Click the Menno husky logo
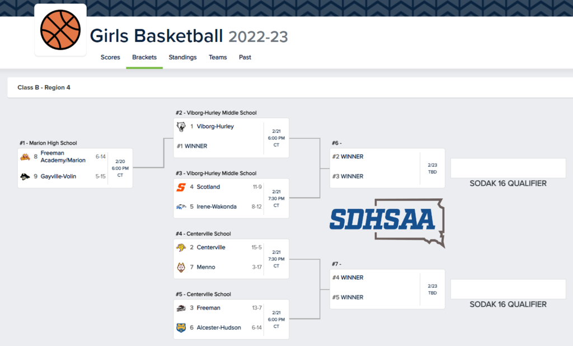573x346 pixels. coord(181,268)
